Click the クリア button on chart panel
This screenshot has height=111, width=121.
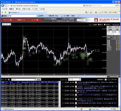[117, 27]
